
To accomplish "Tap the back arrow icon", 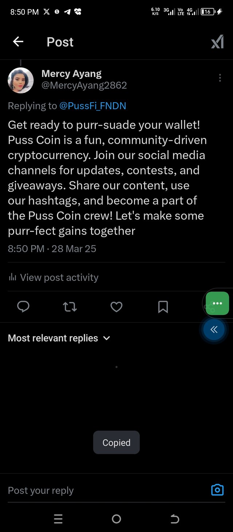I will click(x=18, y=42).
